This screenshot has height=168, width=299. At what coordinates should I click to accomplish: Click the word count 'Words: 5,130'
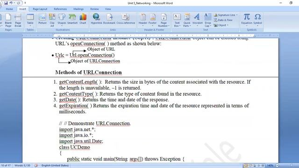pos(22,166)
